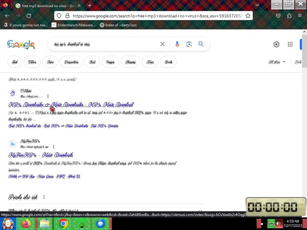Clear the Google search box with X
The height and width of the screenshot is (230, 307).
coord(162,44)
